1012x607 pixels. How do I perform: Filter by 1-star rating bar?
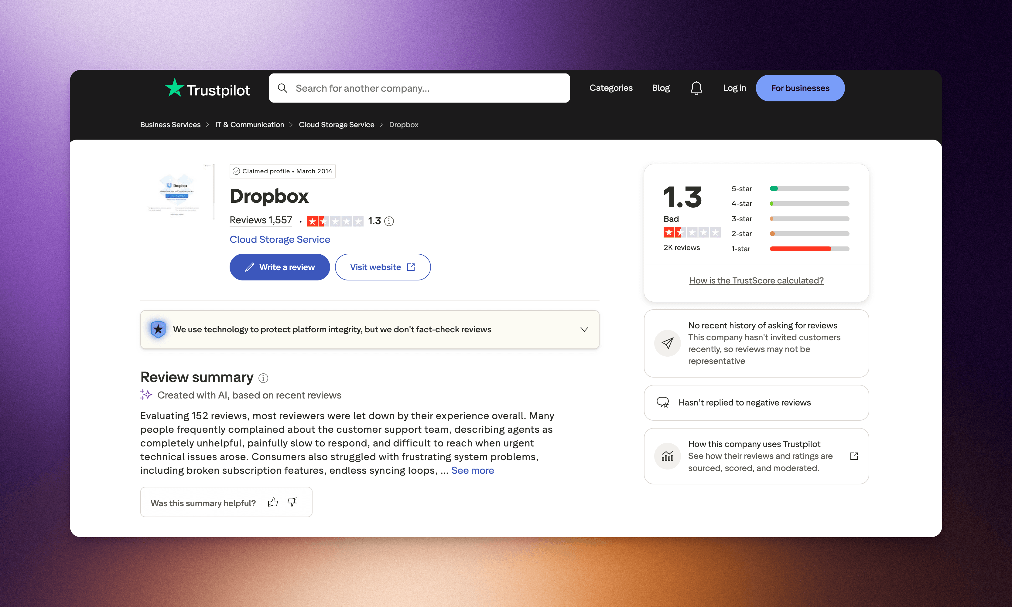[x=790, y=249]
